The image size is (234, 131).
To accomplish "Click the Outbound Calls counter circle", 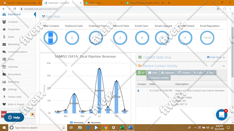I will (72, 38).
